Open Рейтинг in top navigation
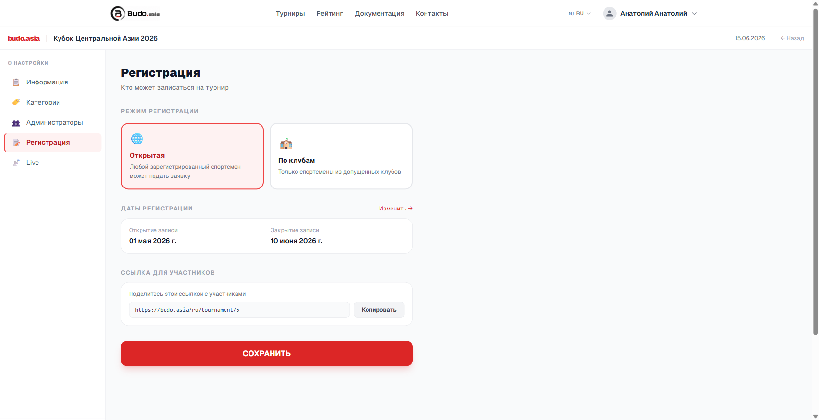Image resolution: width=819 pixels, height=420 pixels. click(x=330, y=13)
